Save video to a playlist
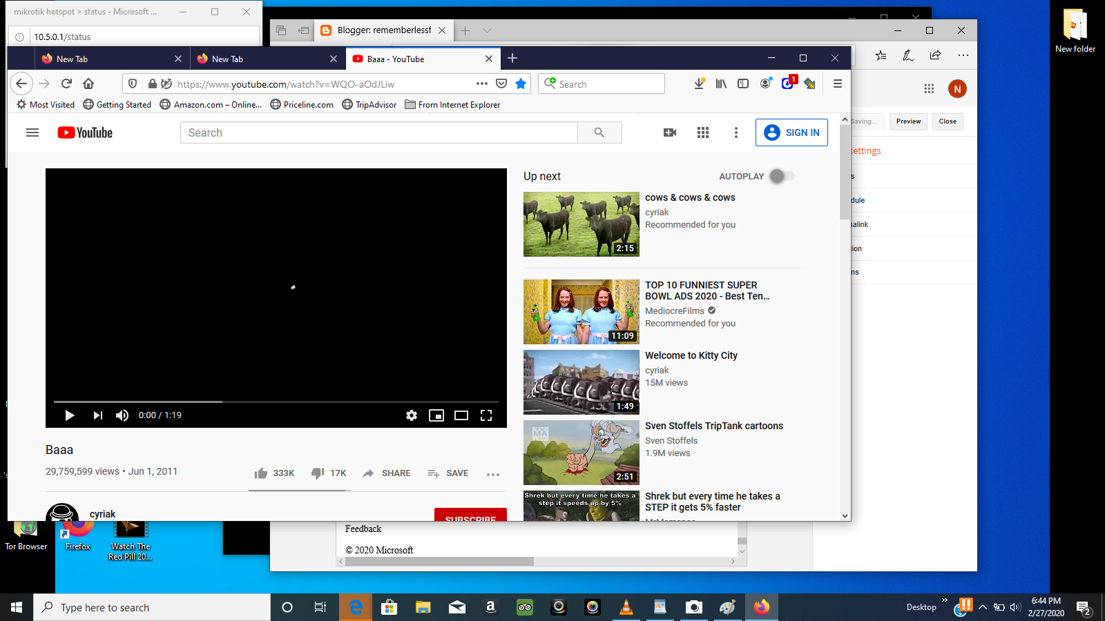Viewport: 1105px width, 621px height. coord(448,473)
